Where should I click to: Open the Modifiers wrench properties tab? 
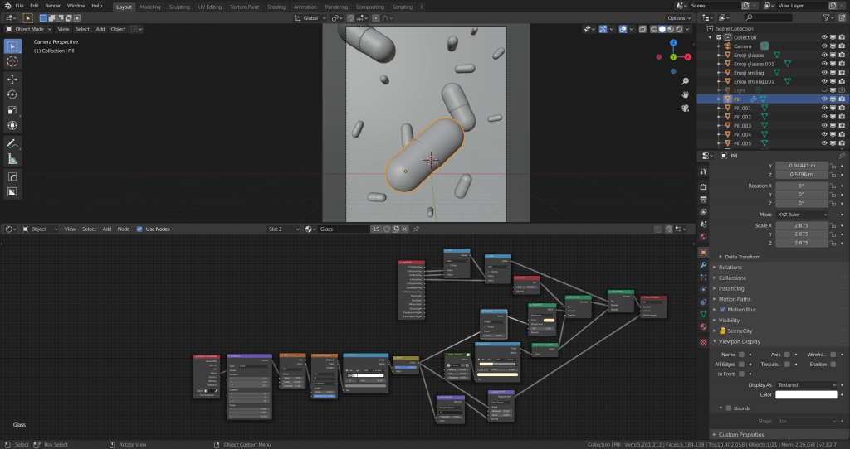pyautogui.click(x=704, y=265)
